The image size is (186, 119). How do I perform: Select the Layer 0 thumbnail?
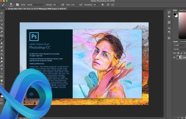click(179, 57)
